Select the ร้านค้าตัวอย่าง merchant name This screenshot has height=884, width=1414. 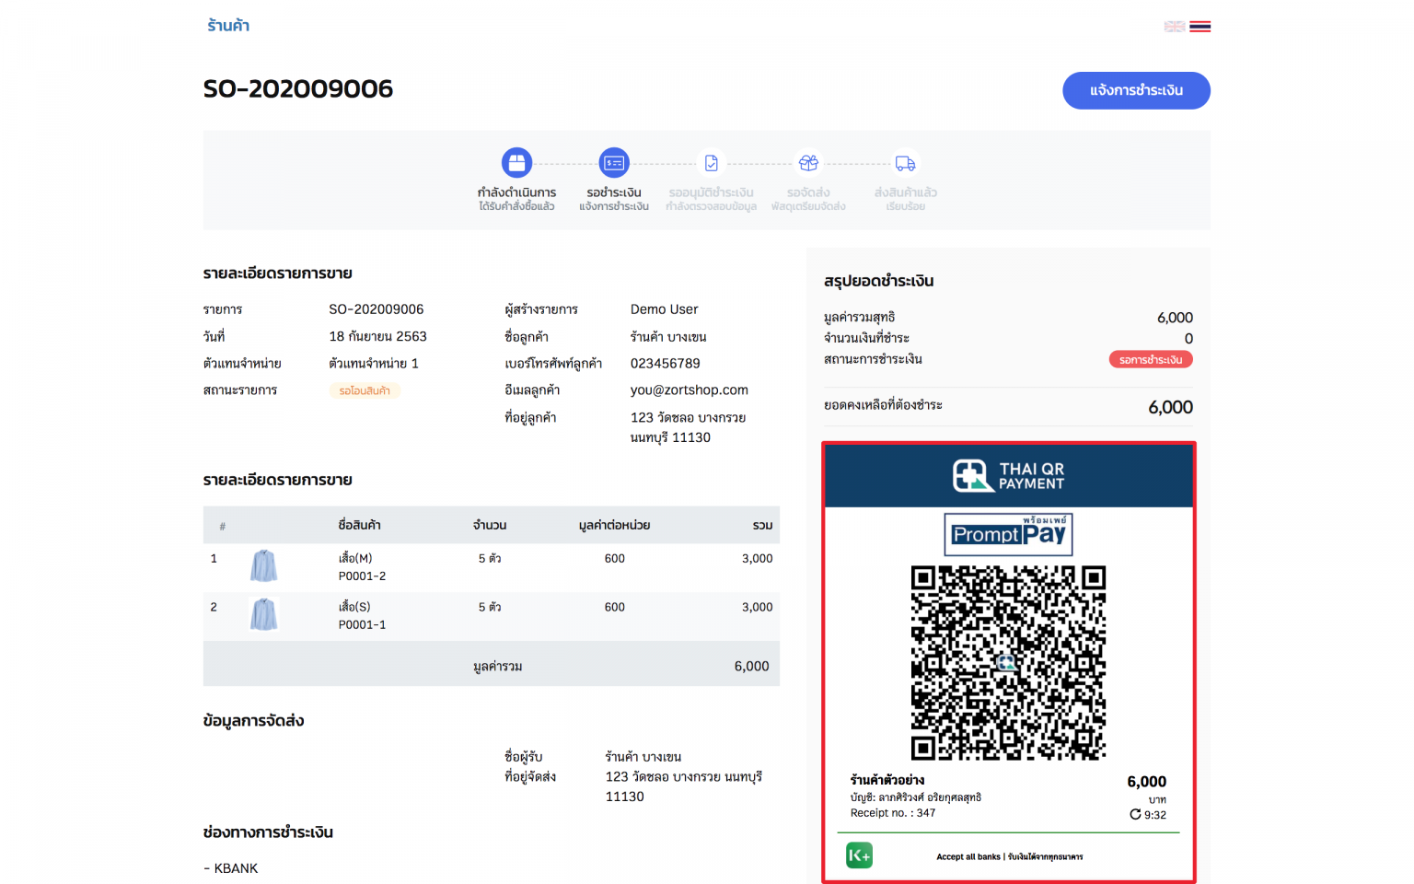click(x=887, y=780)
